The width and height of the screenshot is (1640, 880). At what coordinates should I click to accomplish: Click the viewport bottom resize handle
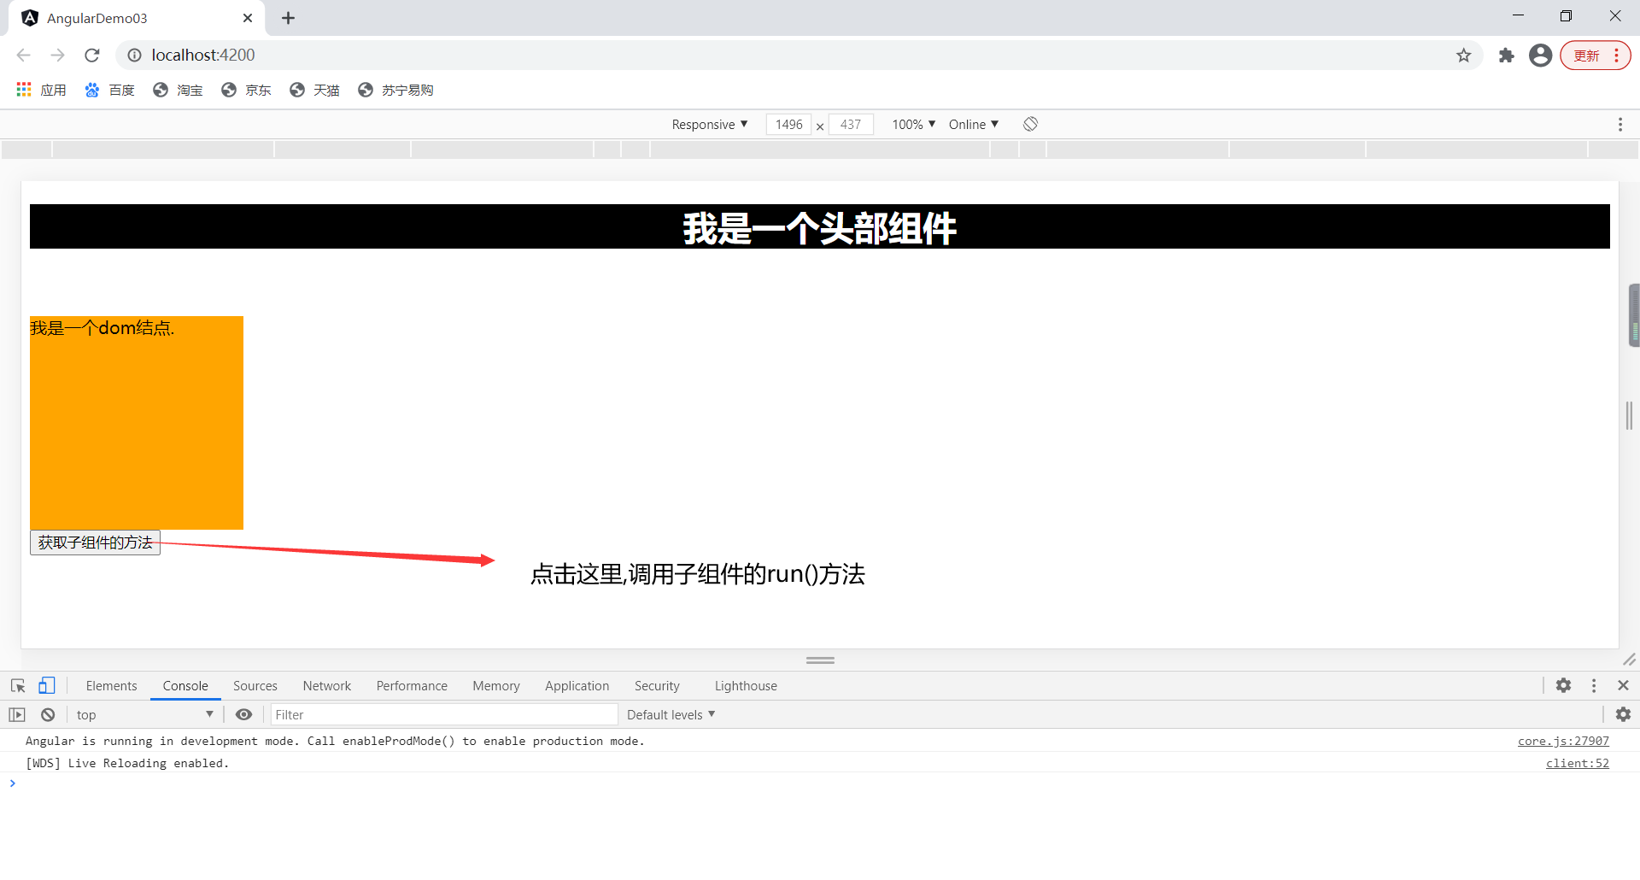pos(820,660)
